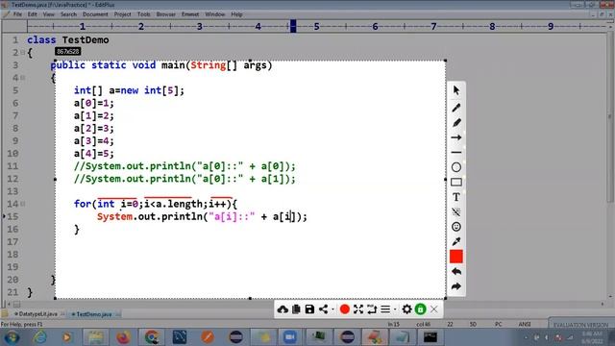This screenshot has height=346, width=615.
Task: Click the 'ln 15' status bar entry
Action: coord(394,325)
